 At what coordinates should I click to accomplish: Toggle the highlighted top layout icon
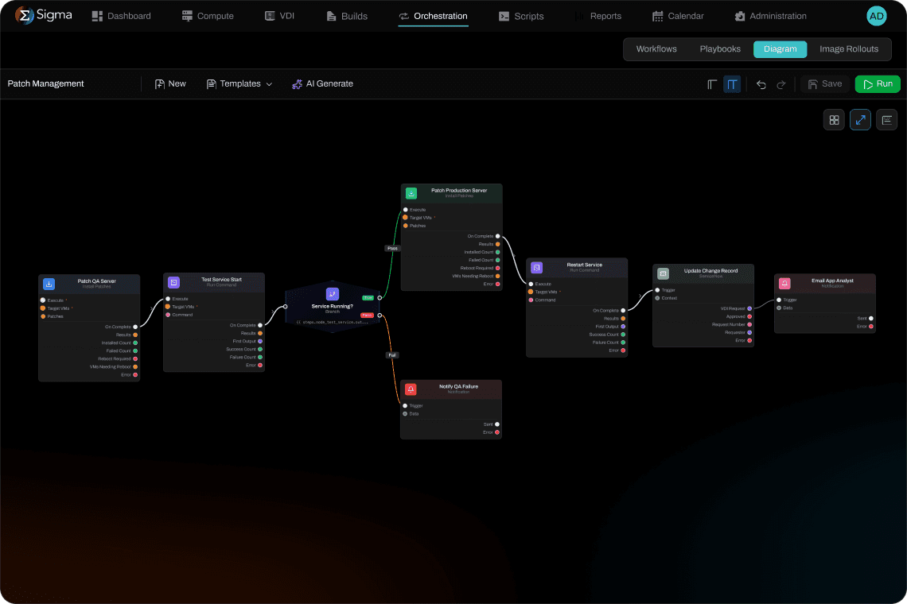coord(732,84)
